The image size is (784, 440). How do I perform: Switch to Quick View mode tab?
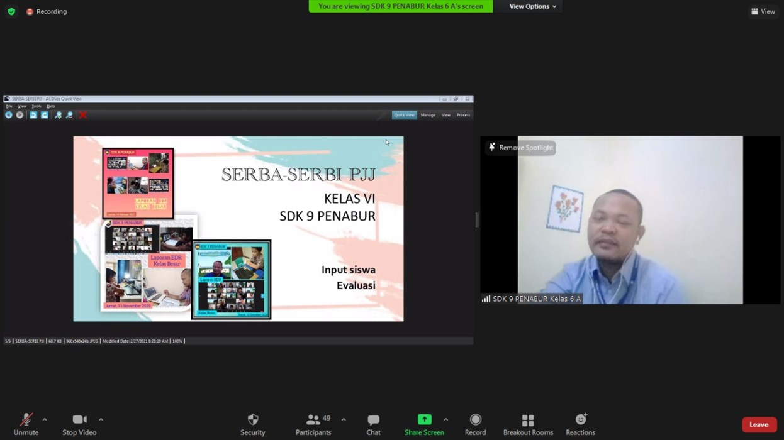coord(404,115)
